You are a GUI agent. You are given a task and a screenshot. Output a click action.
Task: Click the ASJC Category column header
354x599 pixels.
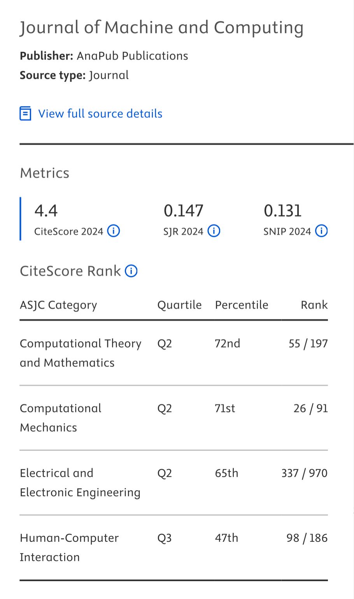[58, 305]
